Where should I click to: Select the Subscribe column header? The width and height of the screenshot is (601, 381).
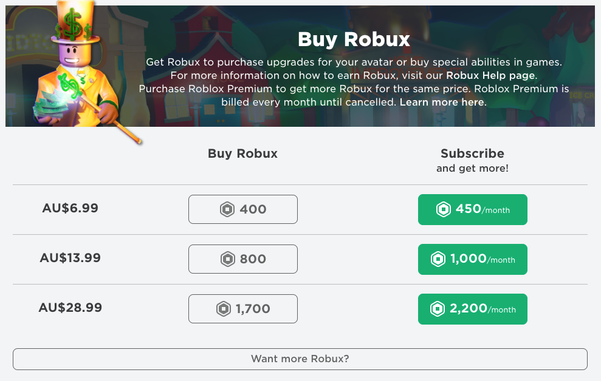pos(472,153)
